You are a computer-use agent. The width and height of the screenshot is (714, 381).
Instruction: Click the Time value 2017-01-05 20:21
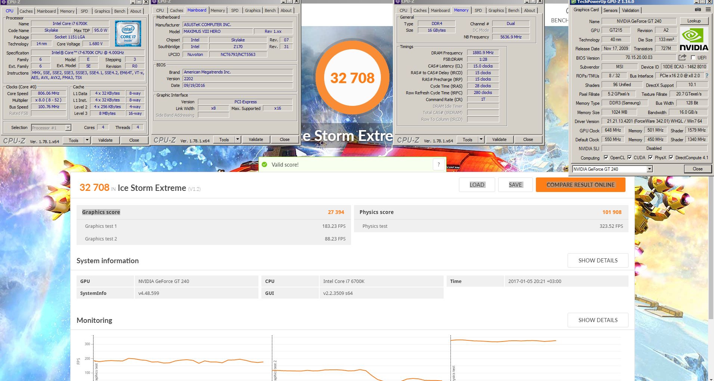[534, 281]
